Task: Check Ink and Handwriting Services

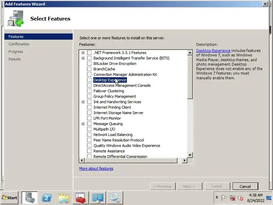Action: [89, 101]
